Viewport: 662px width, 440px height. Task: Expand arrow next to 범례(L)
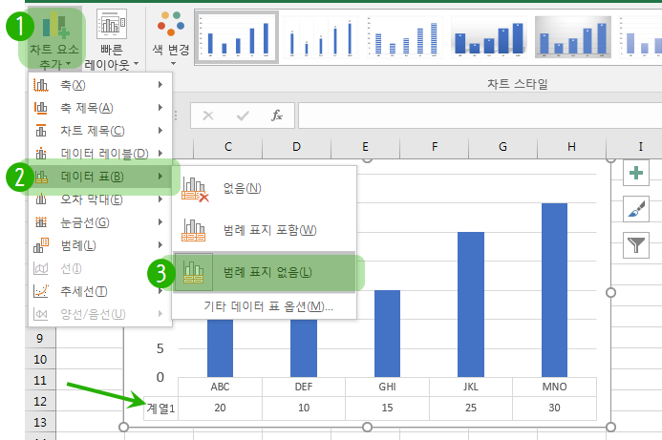coord(160,245)
